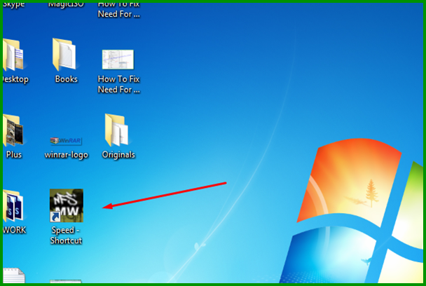Select the Originals folder icon
The image size is (426, 286).
click(x=118, y=130)
